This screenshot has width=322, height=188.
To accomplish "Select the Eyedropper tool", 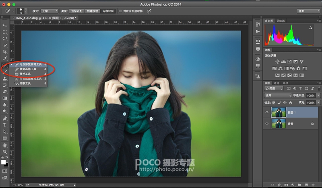I will click(5, 59).
